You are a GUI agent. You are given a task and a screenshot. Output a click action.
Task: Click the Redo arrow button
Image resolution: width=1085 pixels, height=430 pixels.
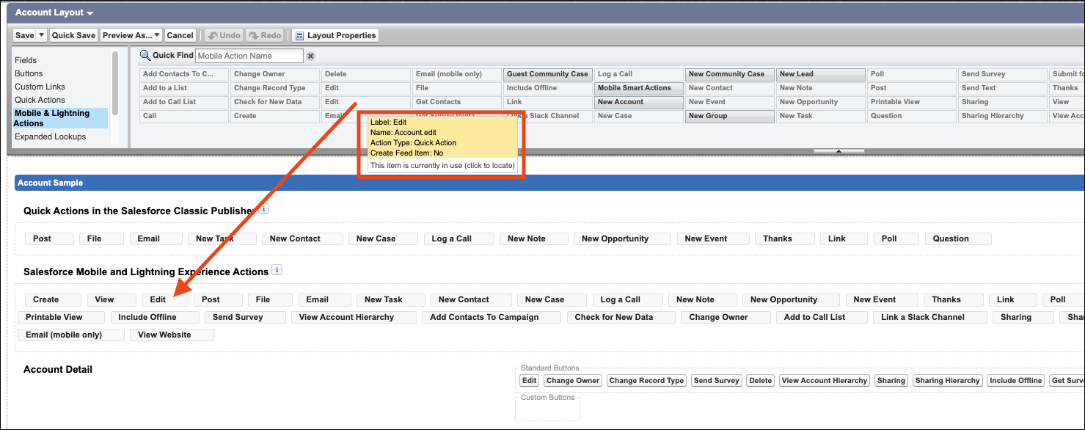pos(265,35)
